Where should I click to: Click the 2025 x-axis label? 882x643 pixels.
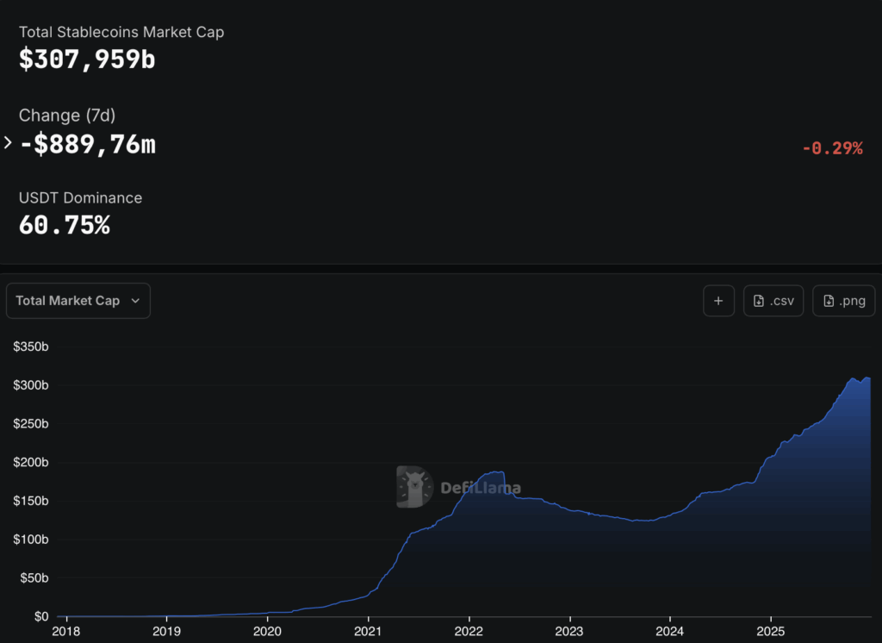coord(771,632)
